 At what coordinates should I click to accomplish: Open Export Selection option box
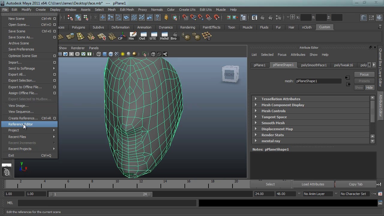55,80
